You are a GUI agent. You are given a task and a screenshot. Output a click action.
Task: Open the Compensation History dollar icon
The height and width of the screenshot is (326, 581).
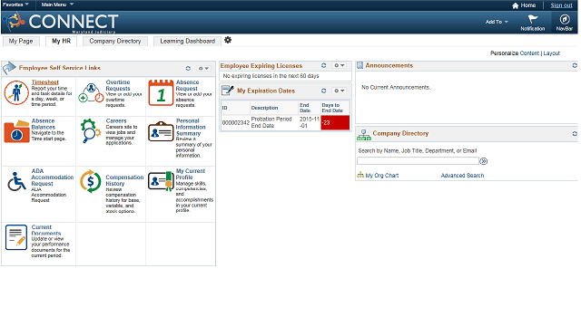pos(91,181)
